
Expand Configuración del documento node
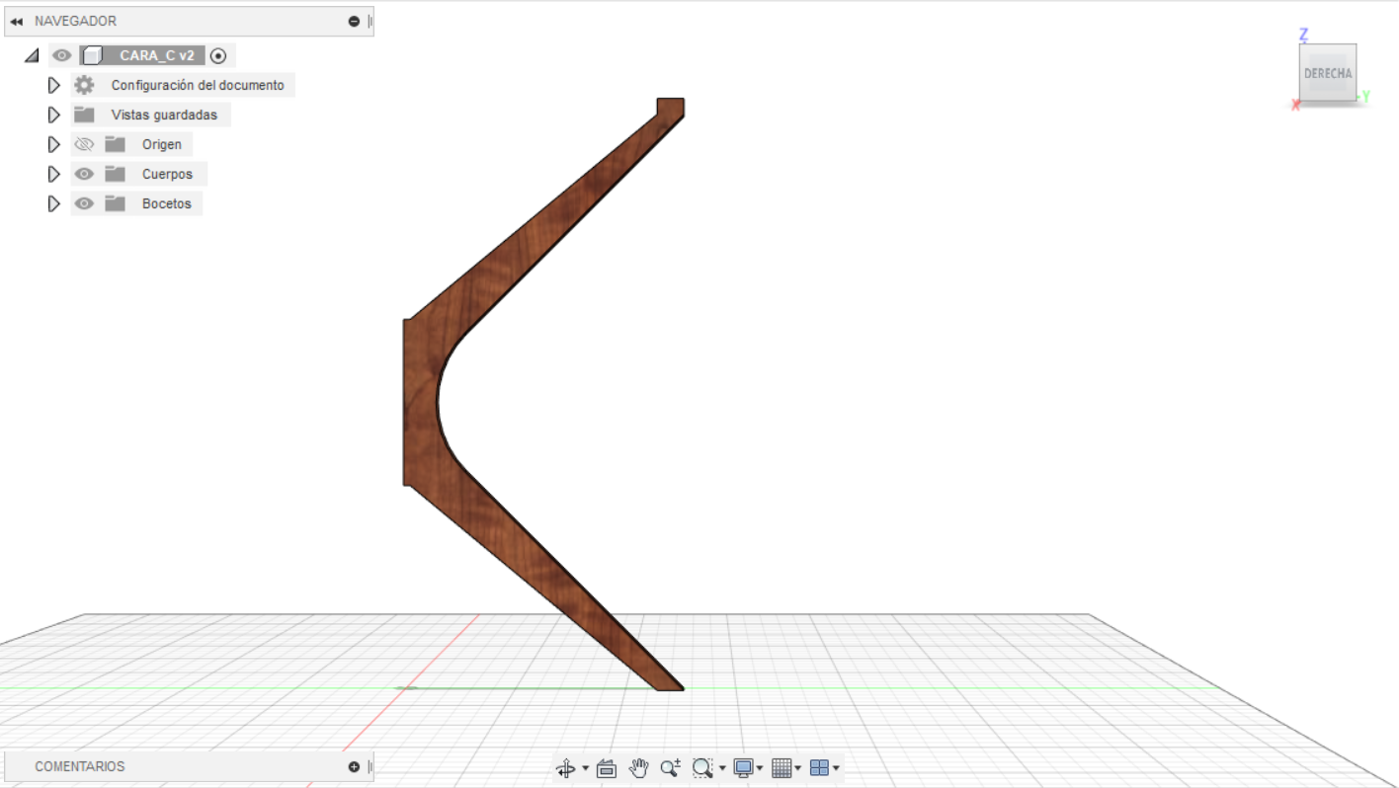coord(54,85)
